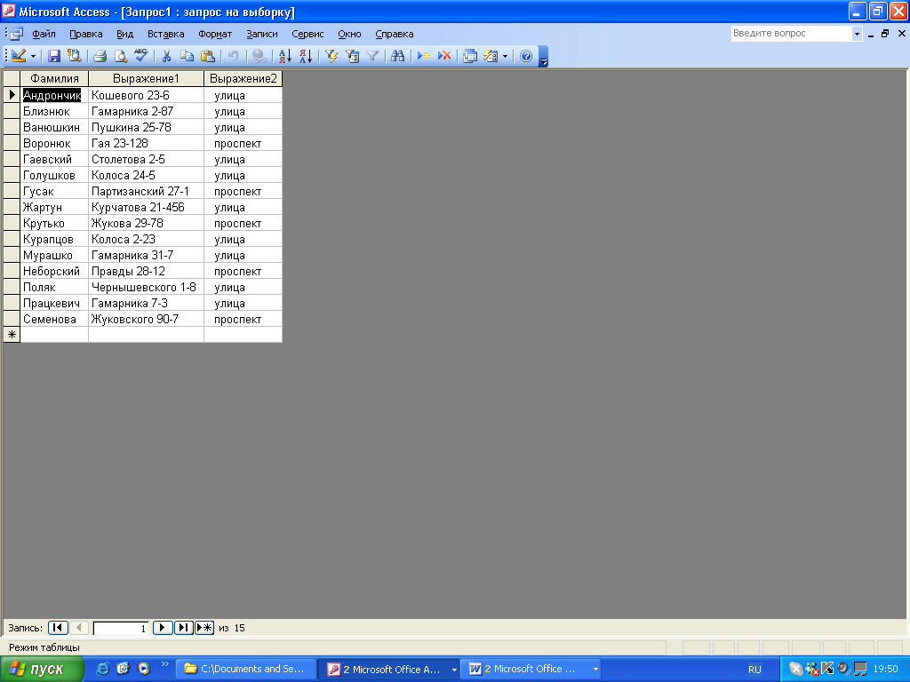The image size is (910, 682).
Task: Apply Filter By Selection
Action: pos(331,56)
